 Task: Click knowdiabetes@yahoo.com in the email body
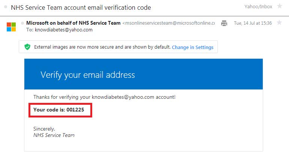pos(123,97)
